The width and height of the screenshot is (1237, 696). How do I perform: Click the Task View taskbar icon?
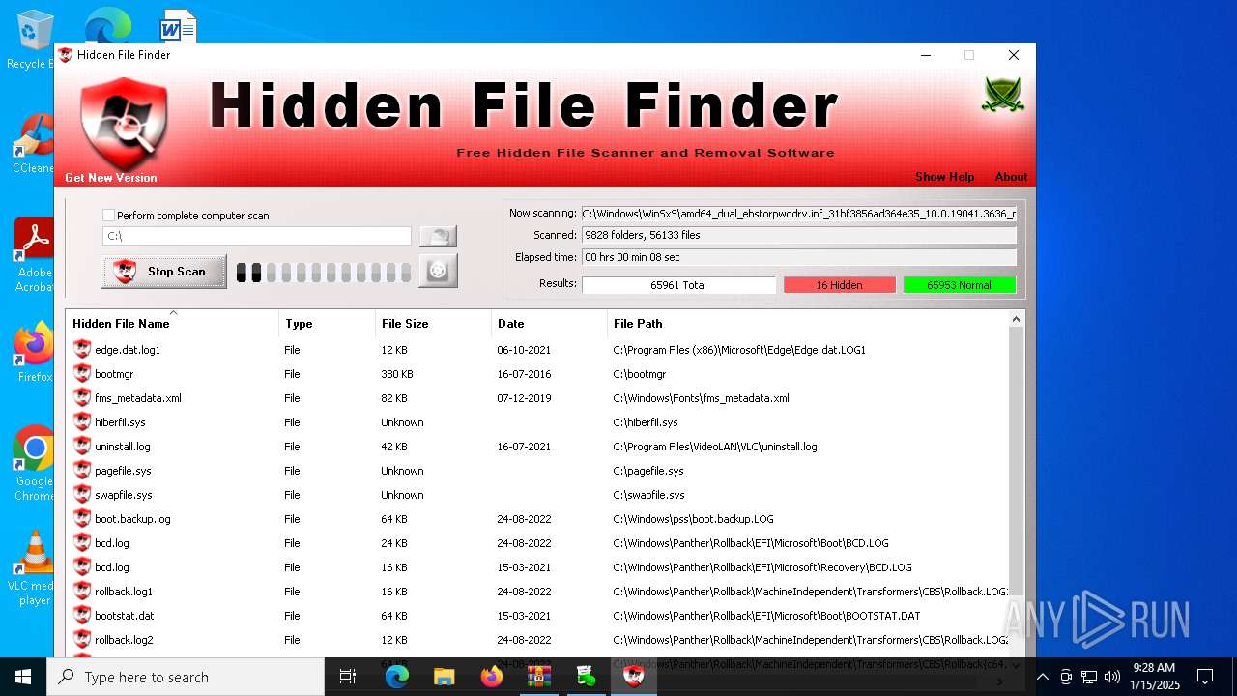[348, 677]
